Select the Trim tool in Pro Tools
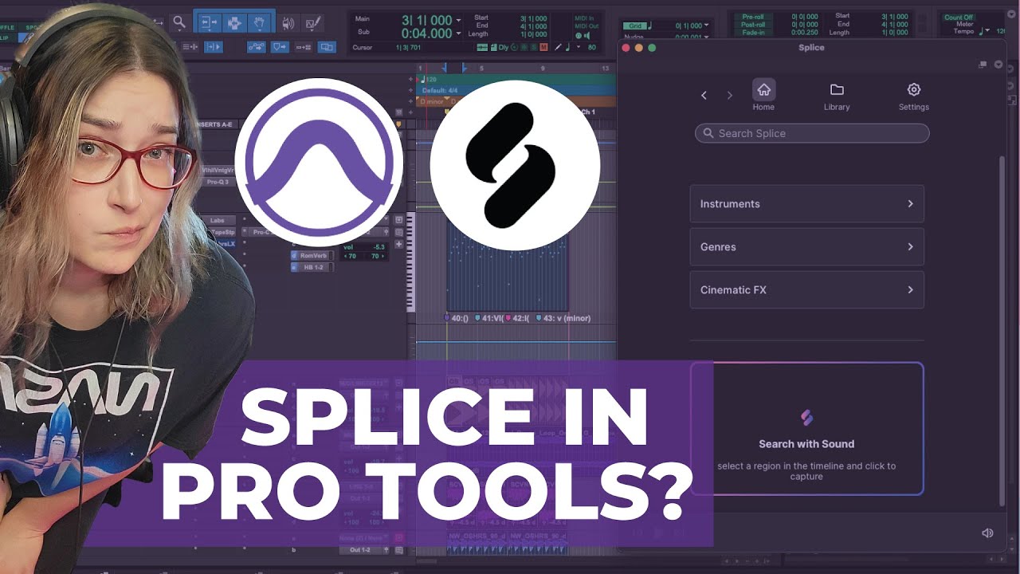 tap(209, 23)
